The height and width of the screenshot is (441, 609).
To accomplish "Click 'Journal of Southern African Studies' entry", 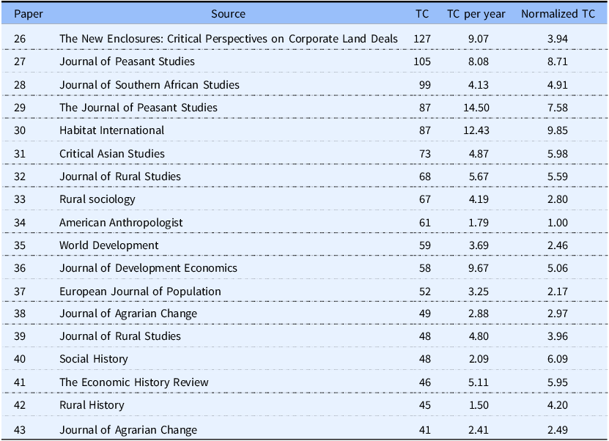I will [149, 85].
